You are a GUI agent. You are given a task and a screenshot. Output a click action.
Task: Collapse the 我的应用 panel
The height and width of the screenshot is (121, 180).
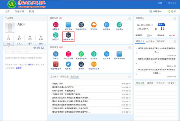pos(130,18)
